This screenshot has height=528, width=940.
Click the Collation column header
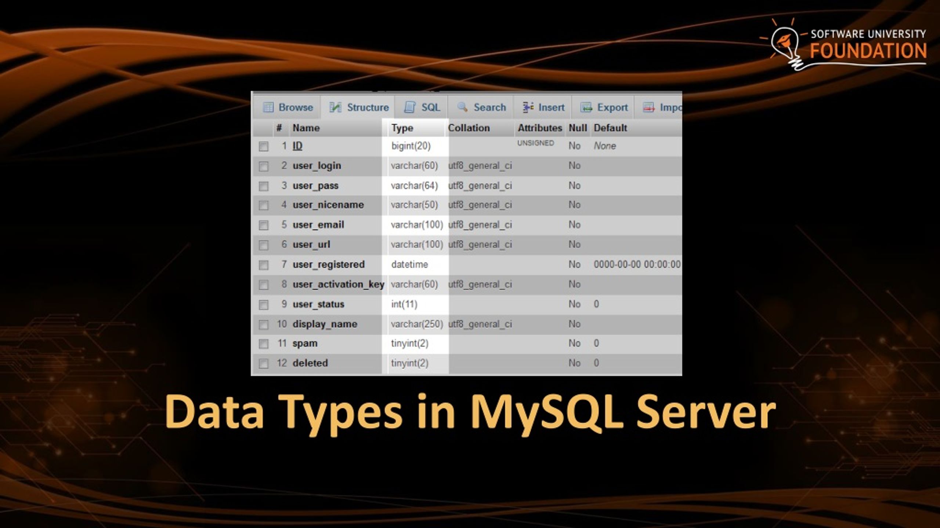coord(469,128)
